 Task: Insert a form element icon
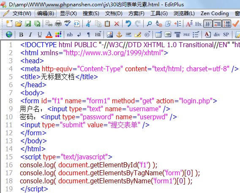click(x=168, y=35)
